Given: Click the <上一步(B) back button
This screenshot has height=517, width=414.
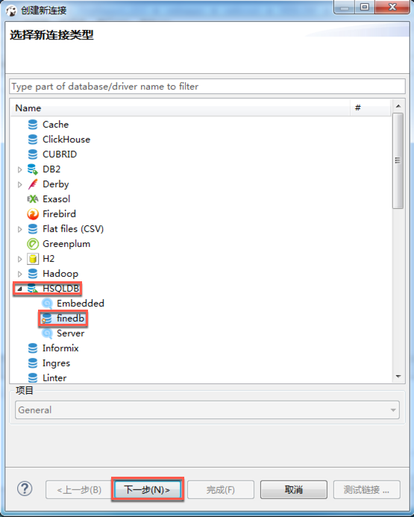Looking at the screenshot, I should tap(79, 489).
